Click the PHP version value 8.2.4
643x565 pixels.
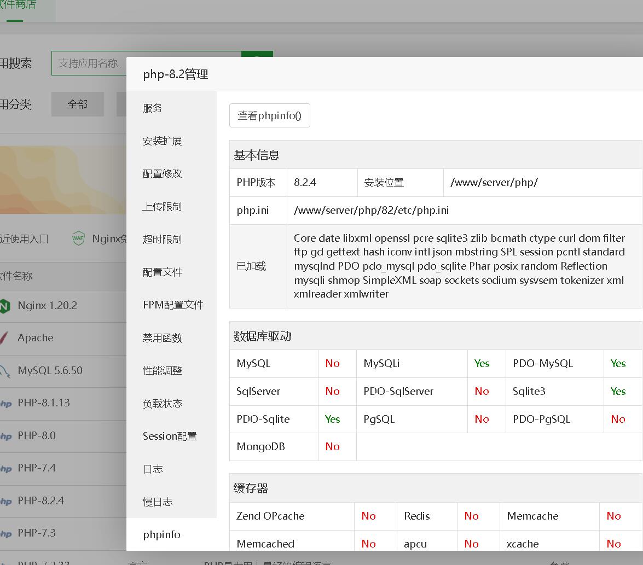pos(305,182)
